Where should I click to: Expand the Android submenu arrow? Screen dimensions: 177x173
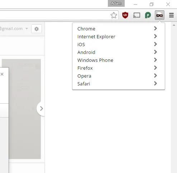[156, 52]
